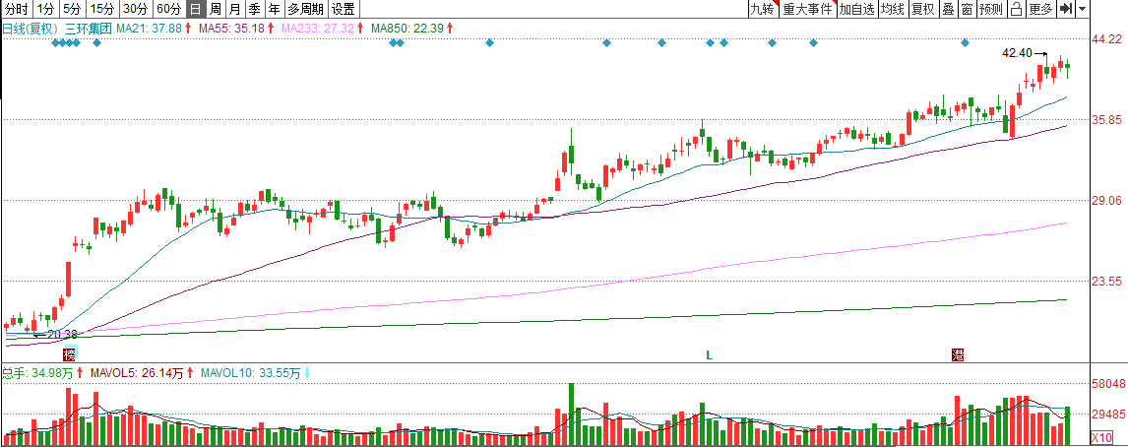Switch to the 分时 intraday chart tab

[x=16, y=10]
